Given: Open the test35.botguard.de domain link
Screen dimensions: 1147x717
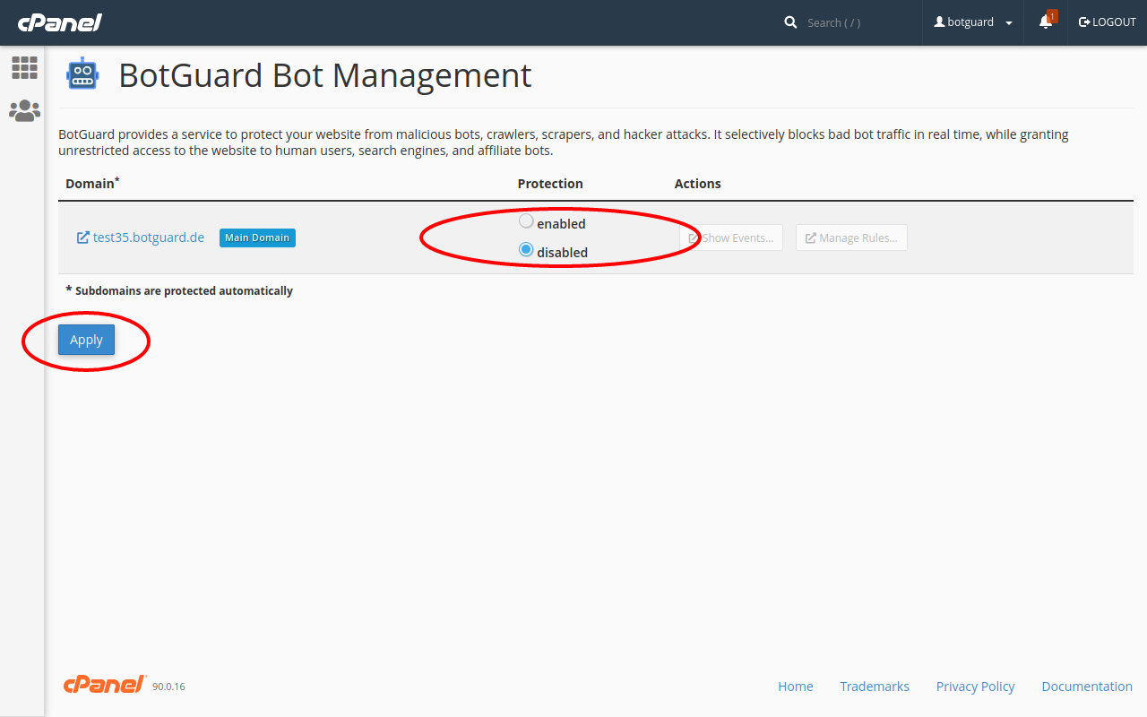Looking at the screenshot, I should click(x=149, y=238).
